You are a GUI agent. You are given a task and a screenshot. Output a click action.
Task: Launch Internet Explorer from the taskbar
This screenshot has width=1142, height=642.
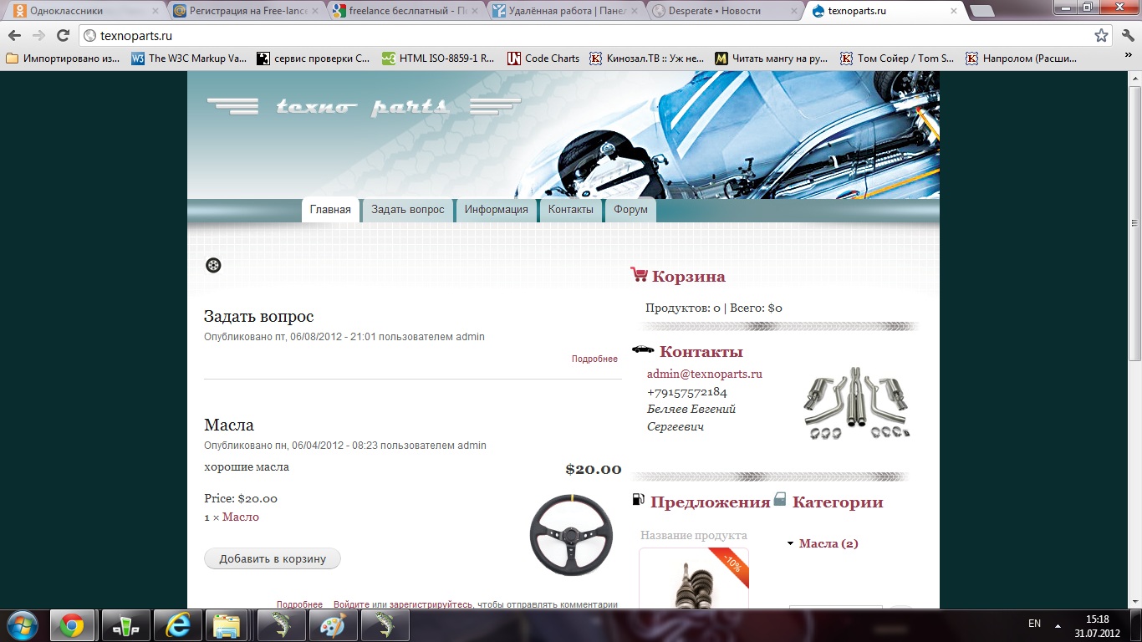point(177,625)
